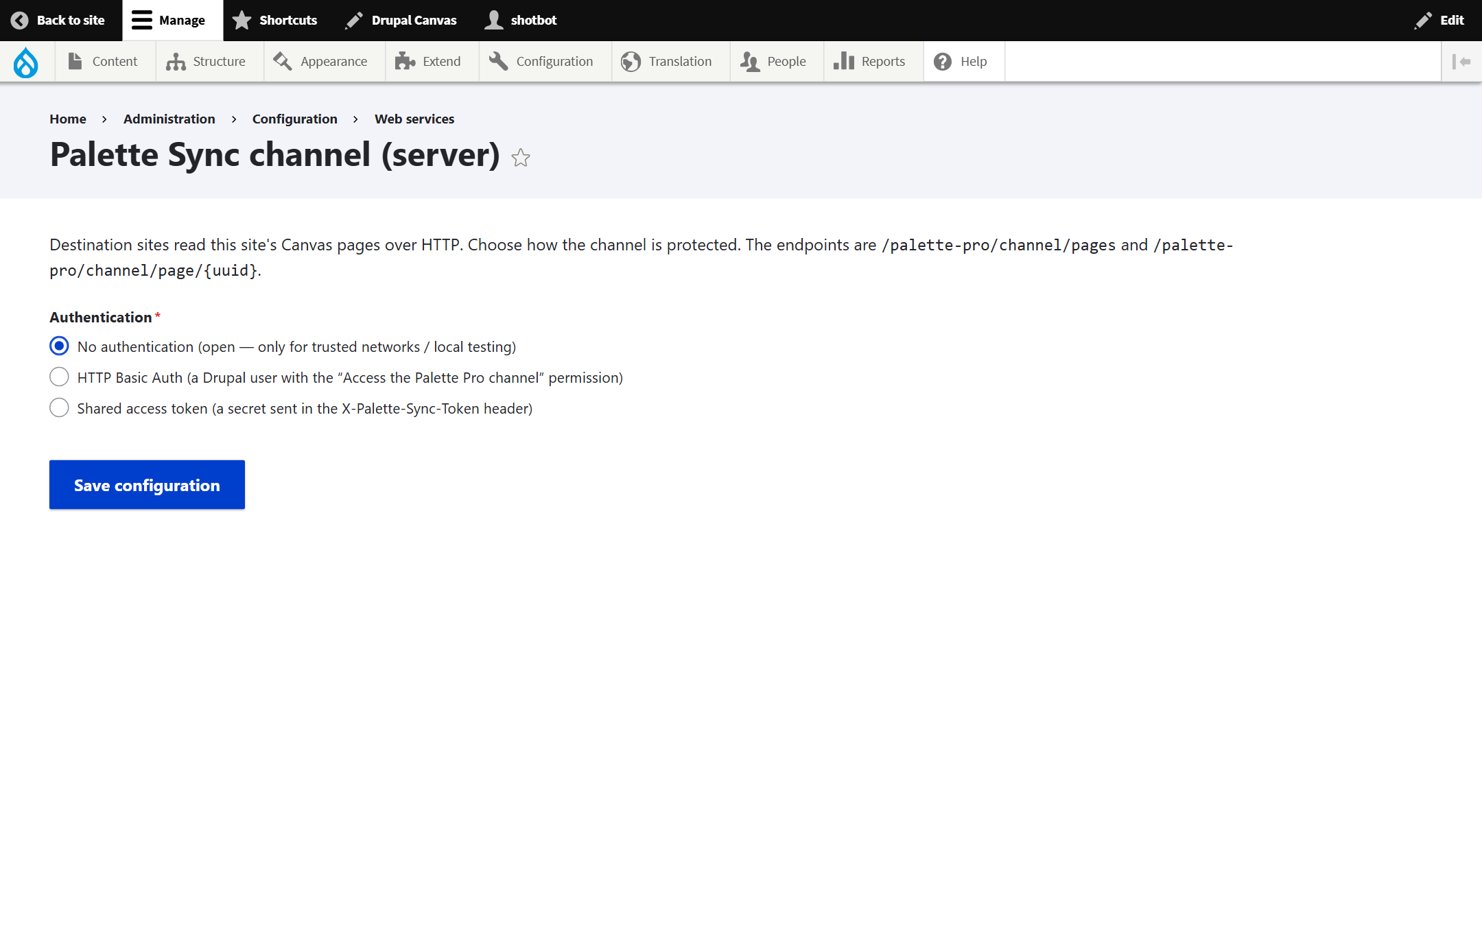This screenshot has height=926, width=1482.
Task: Select Shared access token radio option
Action: click(59, 408)
